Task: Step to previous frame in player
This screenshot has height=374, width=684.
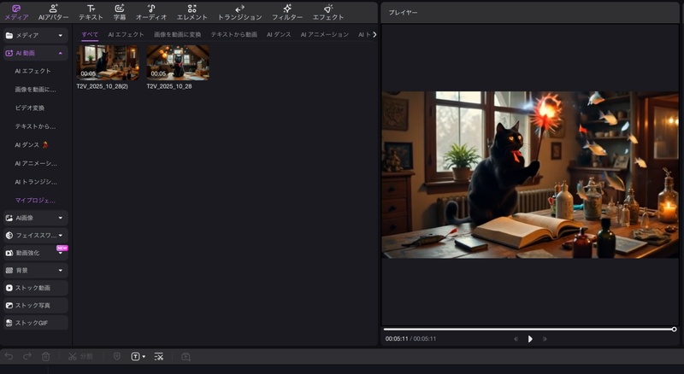Action: pos(516,339)
